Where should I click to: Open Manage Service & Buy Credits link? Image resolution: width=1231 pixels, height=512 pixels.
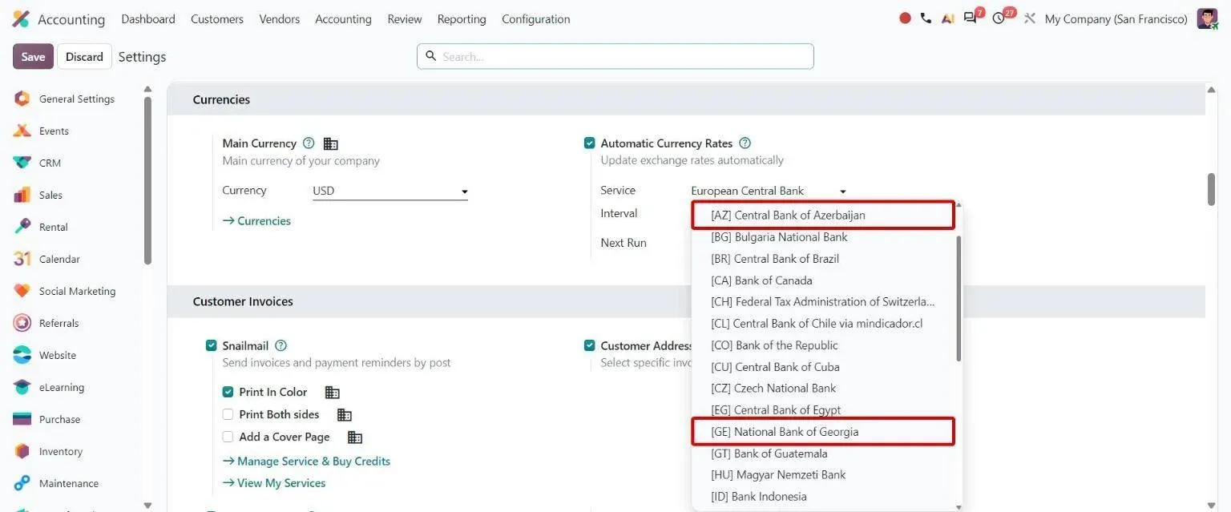tap(306, 462)
